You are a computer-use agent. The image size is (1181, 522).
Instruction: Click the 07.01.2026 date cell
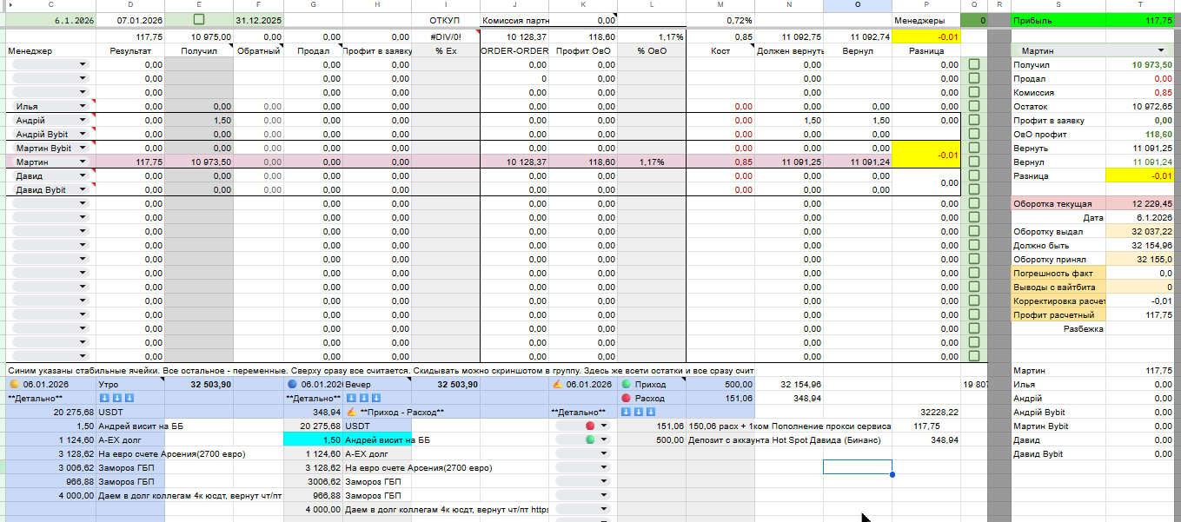coord(129,19)
